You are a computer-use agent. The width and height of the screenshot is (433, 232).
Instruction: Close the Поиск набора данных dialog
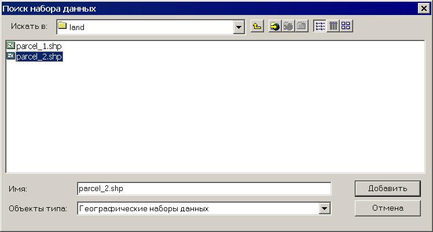[x=424, y=9]
